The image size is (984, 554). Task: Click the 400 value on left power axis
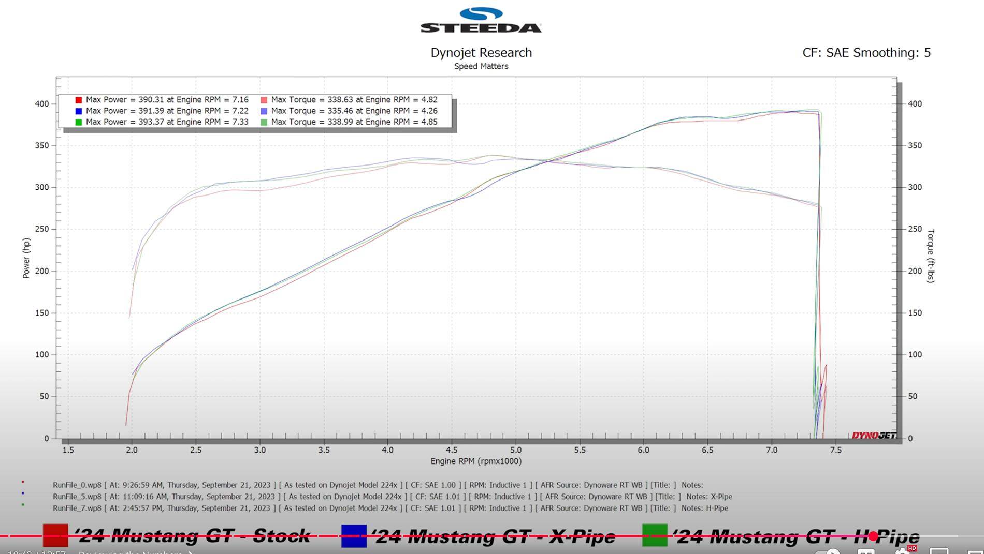click(42, 104)
